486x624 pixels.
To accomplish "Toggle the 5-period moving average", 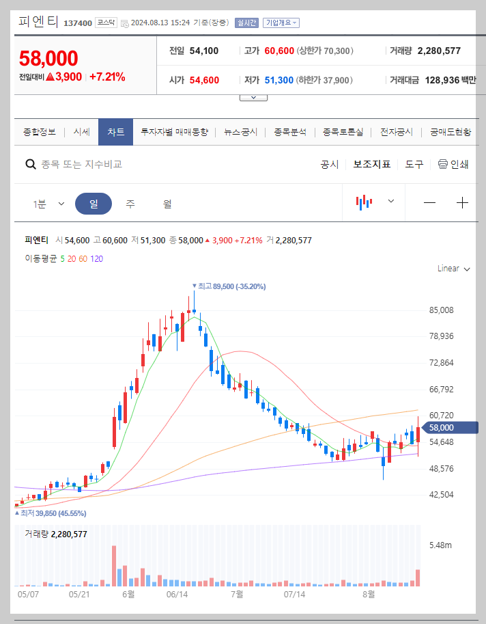I will [x=62, y=258].
